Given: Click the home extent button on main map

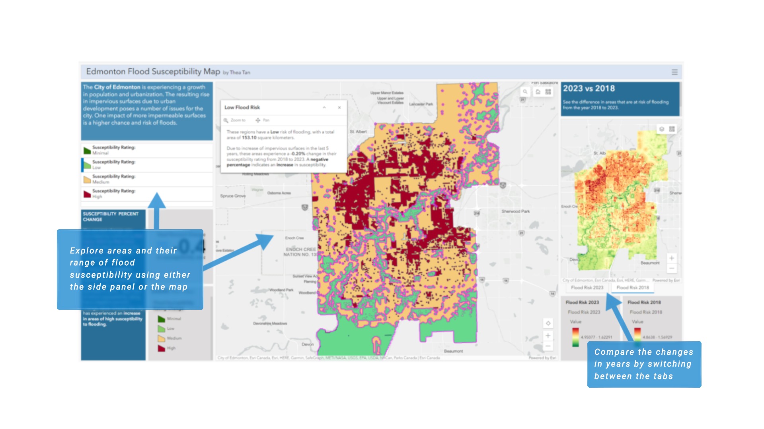Looking at the screenshot, I should click(x=538, y=92).
